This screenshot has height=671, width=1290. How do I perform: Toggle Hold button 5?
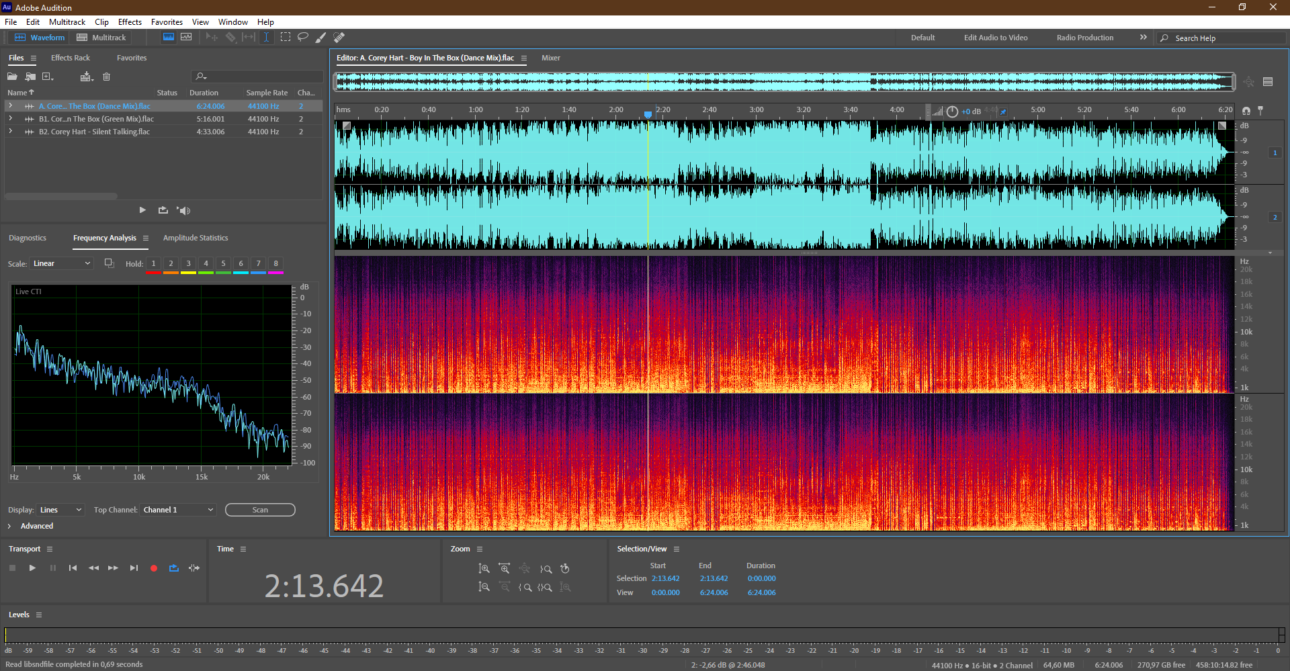(224, 264)
